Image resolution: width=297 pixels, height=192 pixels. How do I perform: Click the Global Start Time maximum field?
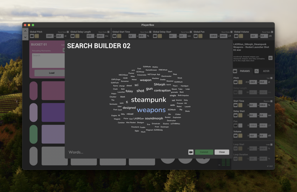142,36
